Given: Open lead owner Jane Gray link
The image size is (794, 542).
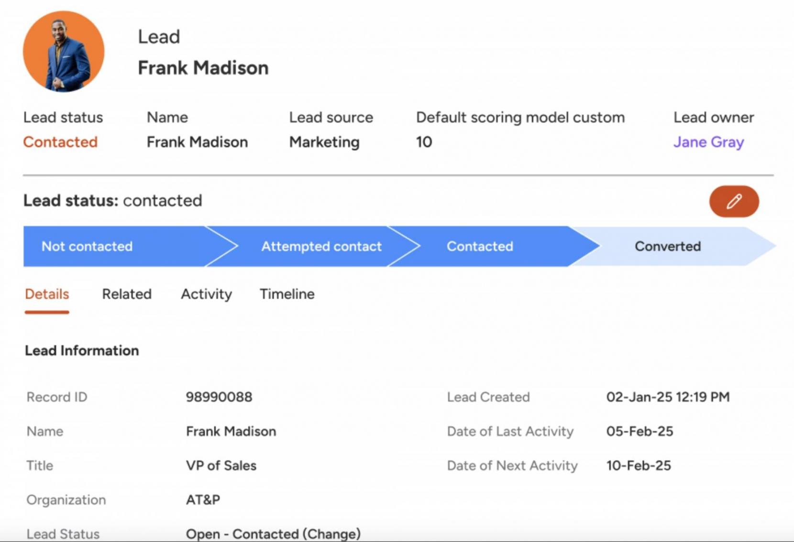Looking at the screenshot, I should coord(708,142).
